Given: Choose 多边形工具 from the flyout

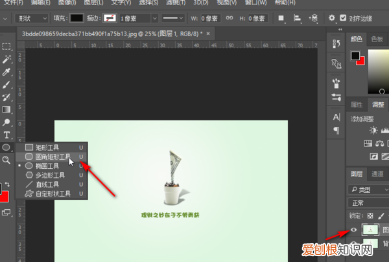Looking at the screenshot, I should (x=52, y=175).
